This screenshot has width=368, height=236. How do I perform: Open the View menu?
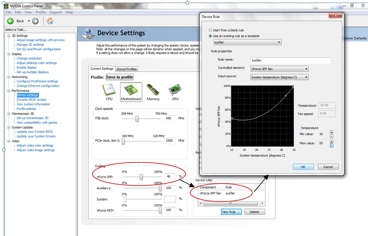(28, 12)
